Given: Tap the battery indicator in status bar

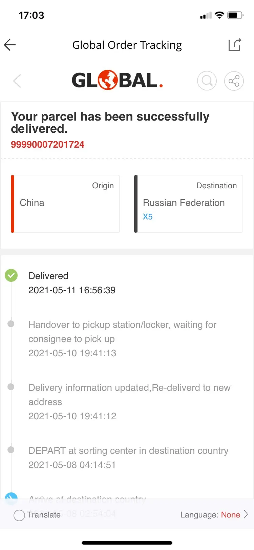Looking at the screenshot, I should (x=235, y=15).
